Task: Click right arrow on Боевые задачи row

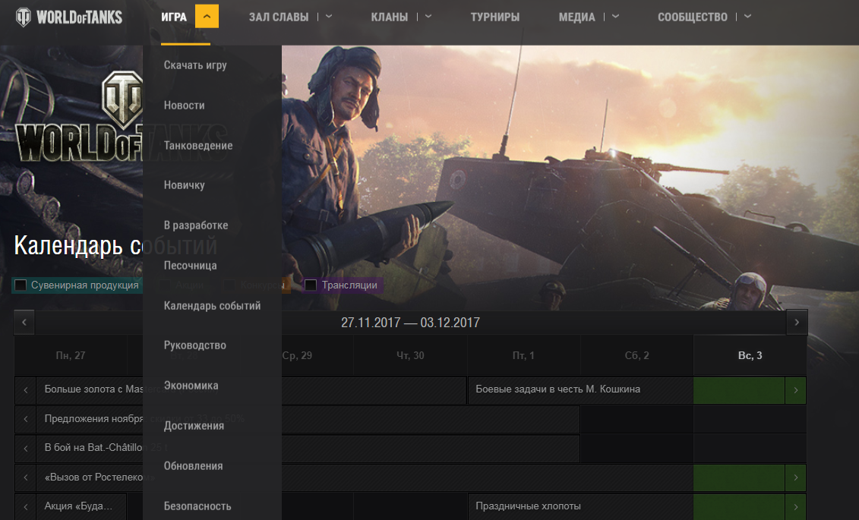Action: point(795,390)
